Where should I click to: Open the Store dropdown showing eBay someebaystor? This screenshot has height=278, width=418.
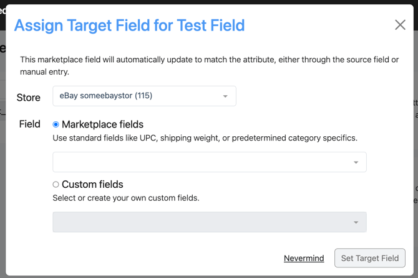click(x=144, y=96)
